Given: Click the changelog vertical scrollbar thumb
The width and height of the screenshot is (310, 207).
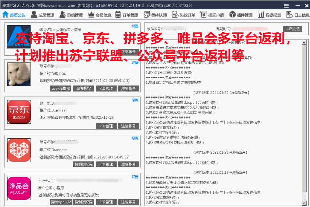Looking at the screenshot, I should (304, 118).
